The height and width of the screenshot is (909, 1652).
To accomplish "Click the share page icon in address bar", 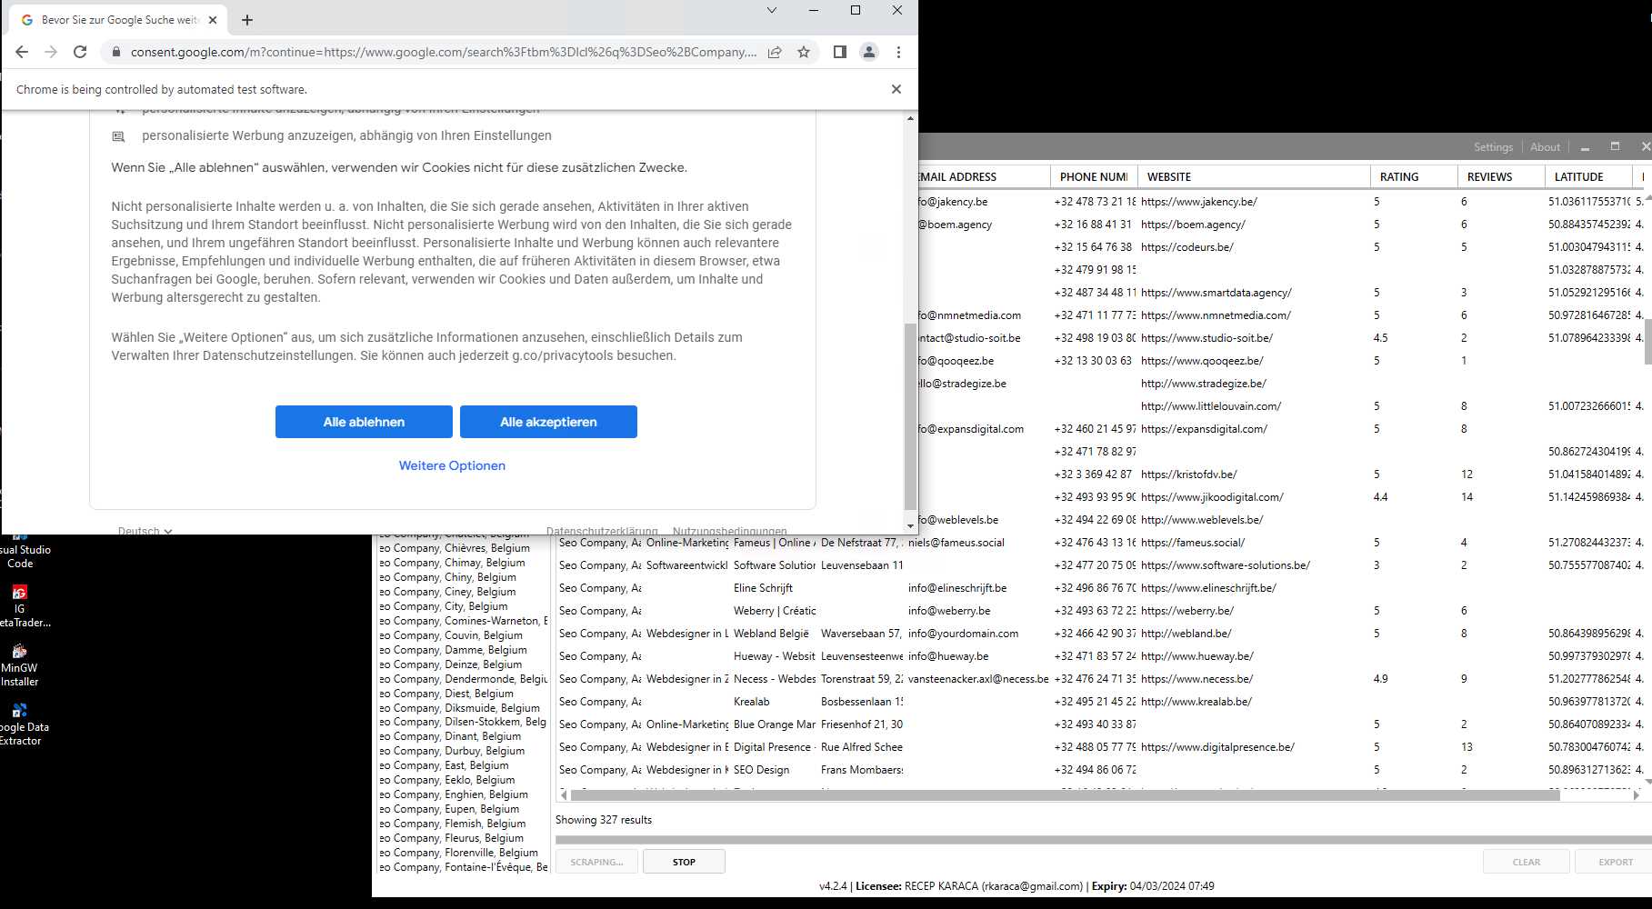I will (x=775, y=52).
